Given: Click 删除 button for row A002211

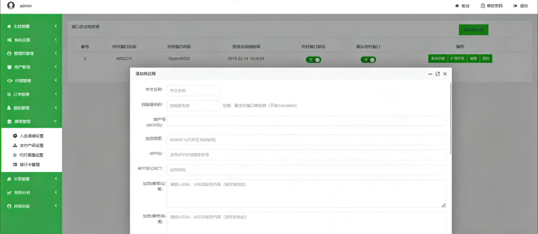Looking at the screenshot, I should (x=486, y=59).
